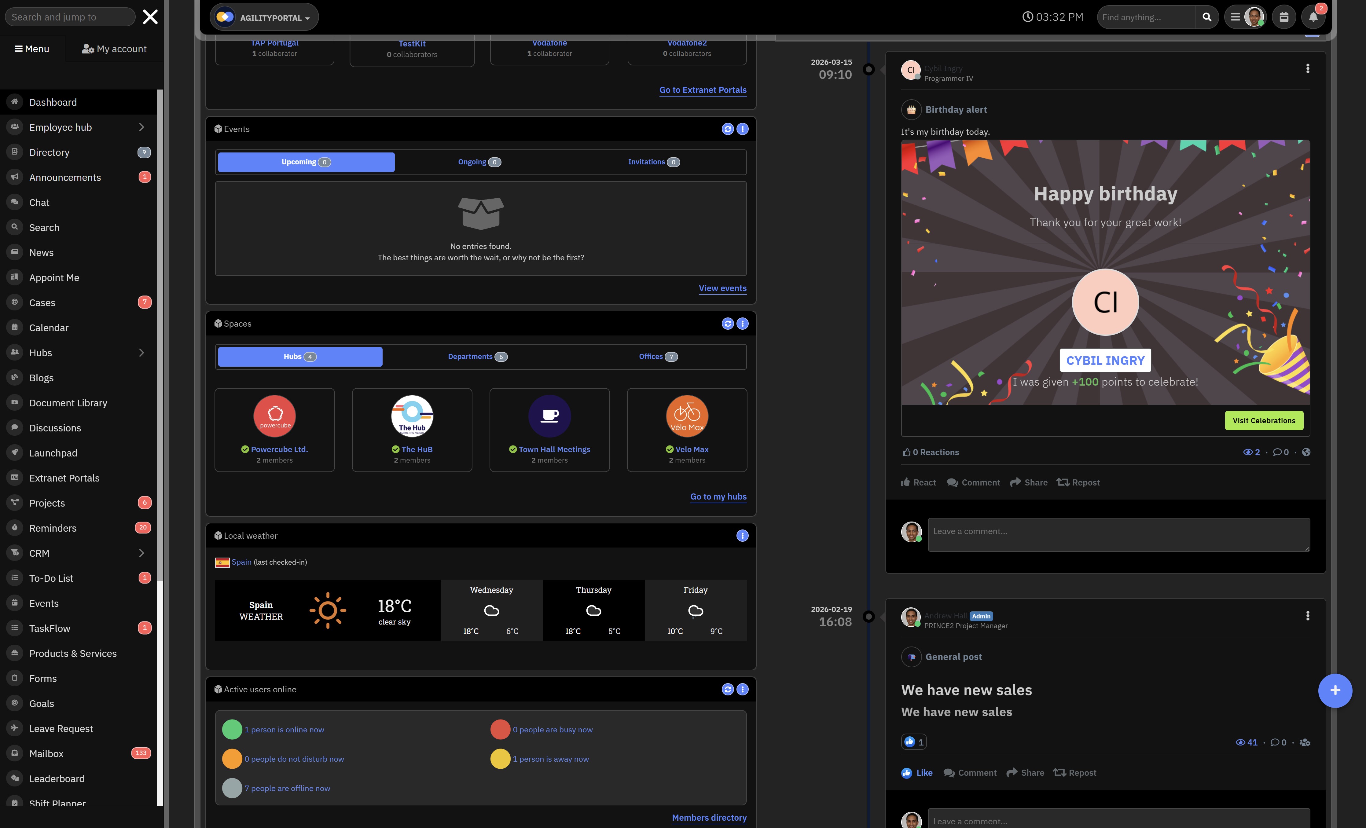Open the Go to my hubs link

718,496
